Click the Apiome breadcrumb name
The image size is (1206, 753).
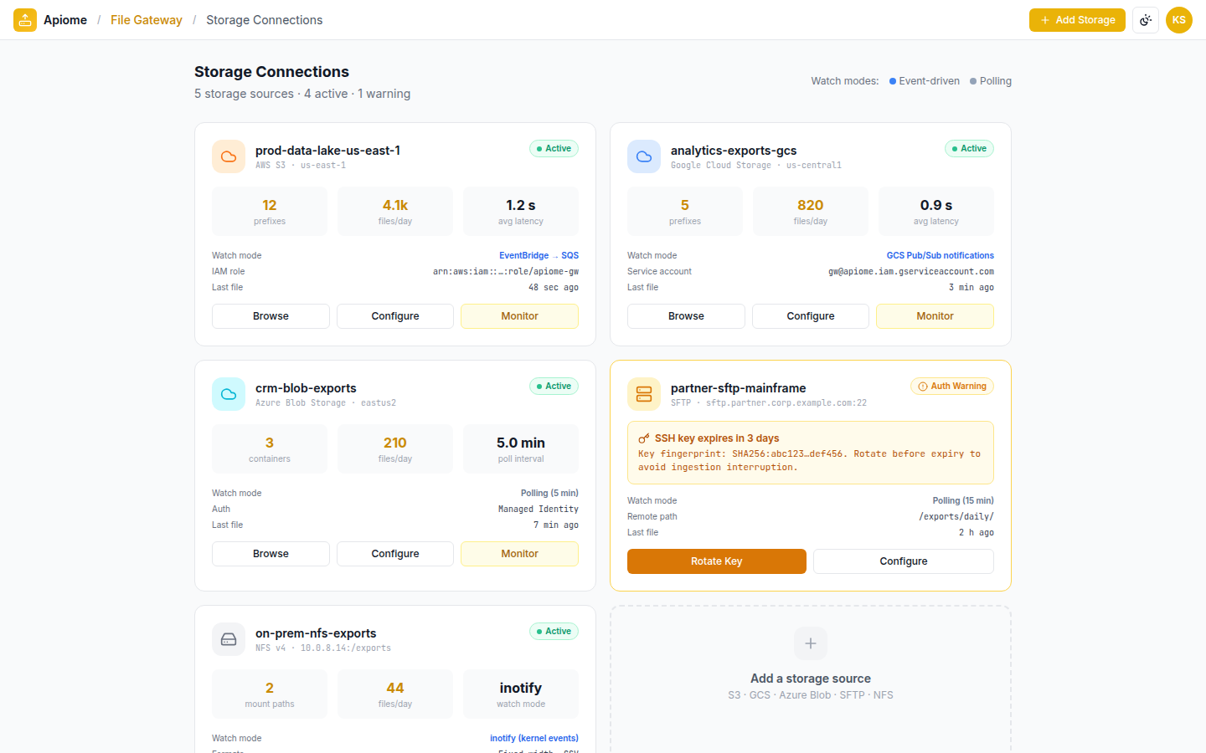[x=65, y=20]
